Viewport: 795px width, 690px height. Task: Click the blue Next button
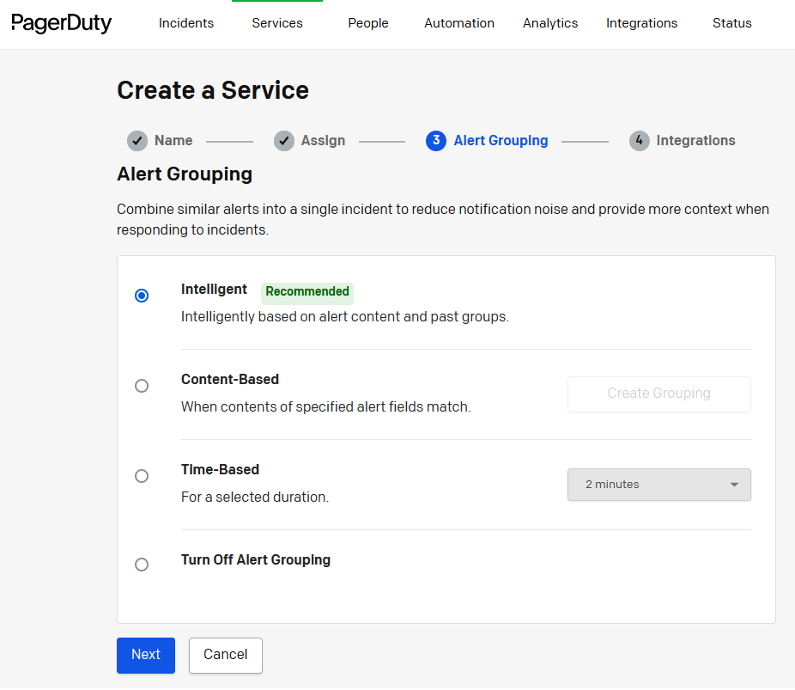[x=146, y=655]
